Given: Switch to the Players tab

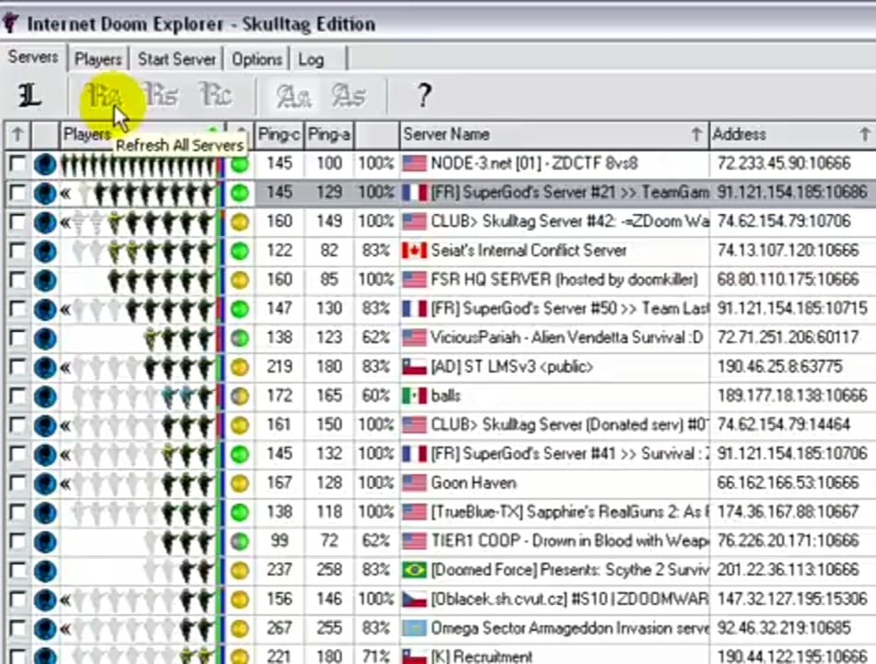Looking at the screenshot, I should [98, 59].
